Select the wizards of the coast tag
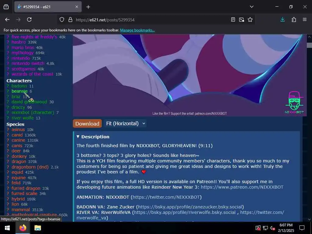Image resolution: width=312 pixels, height=234 pixels. (32, 74)
